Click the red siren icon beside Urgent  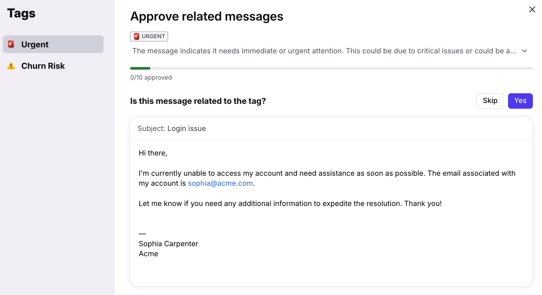[x=11, y=44]
